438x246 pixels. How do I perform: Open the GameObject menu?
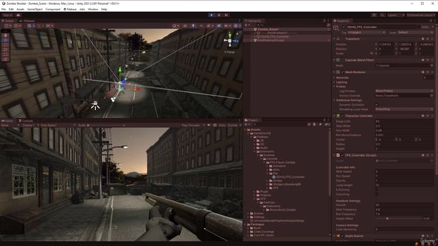[x=35, y=9]
